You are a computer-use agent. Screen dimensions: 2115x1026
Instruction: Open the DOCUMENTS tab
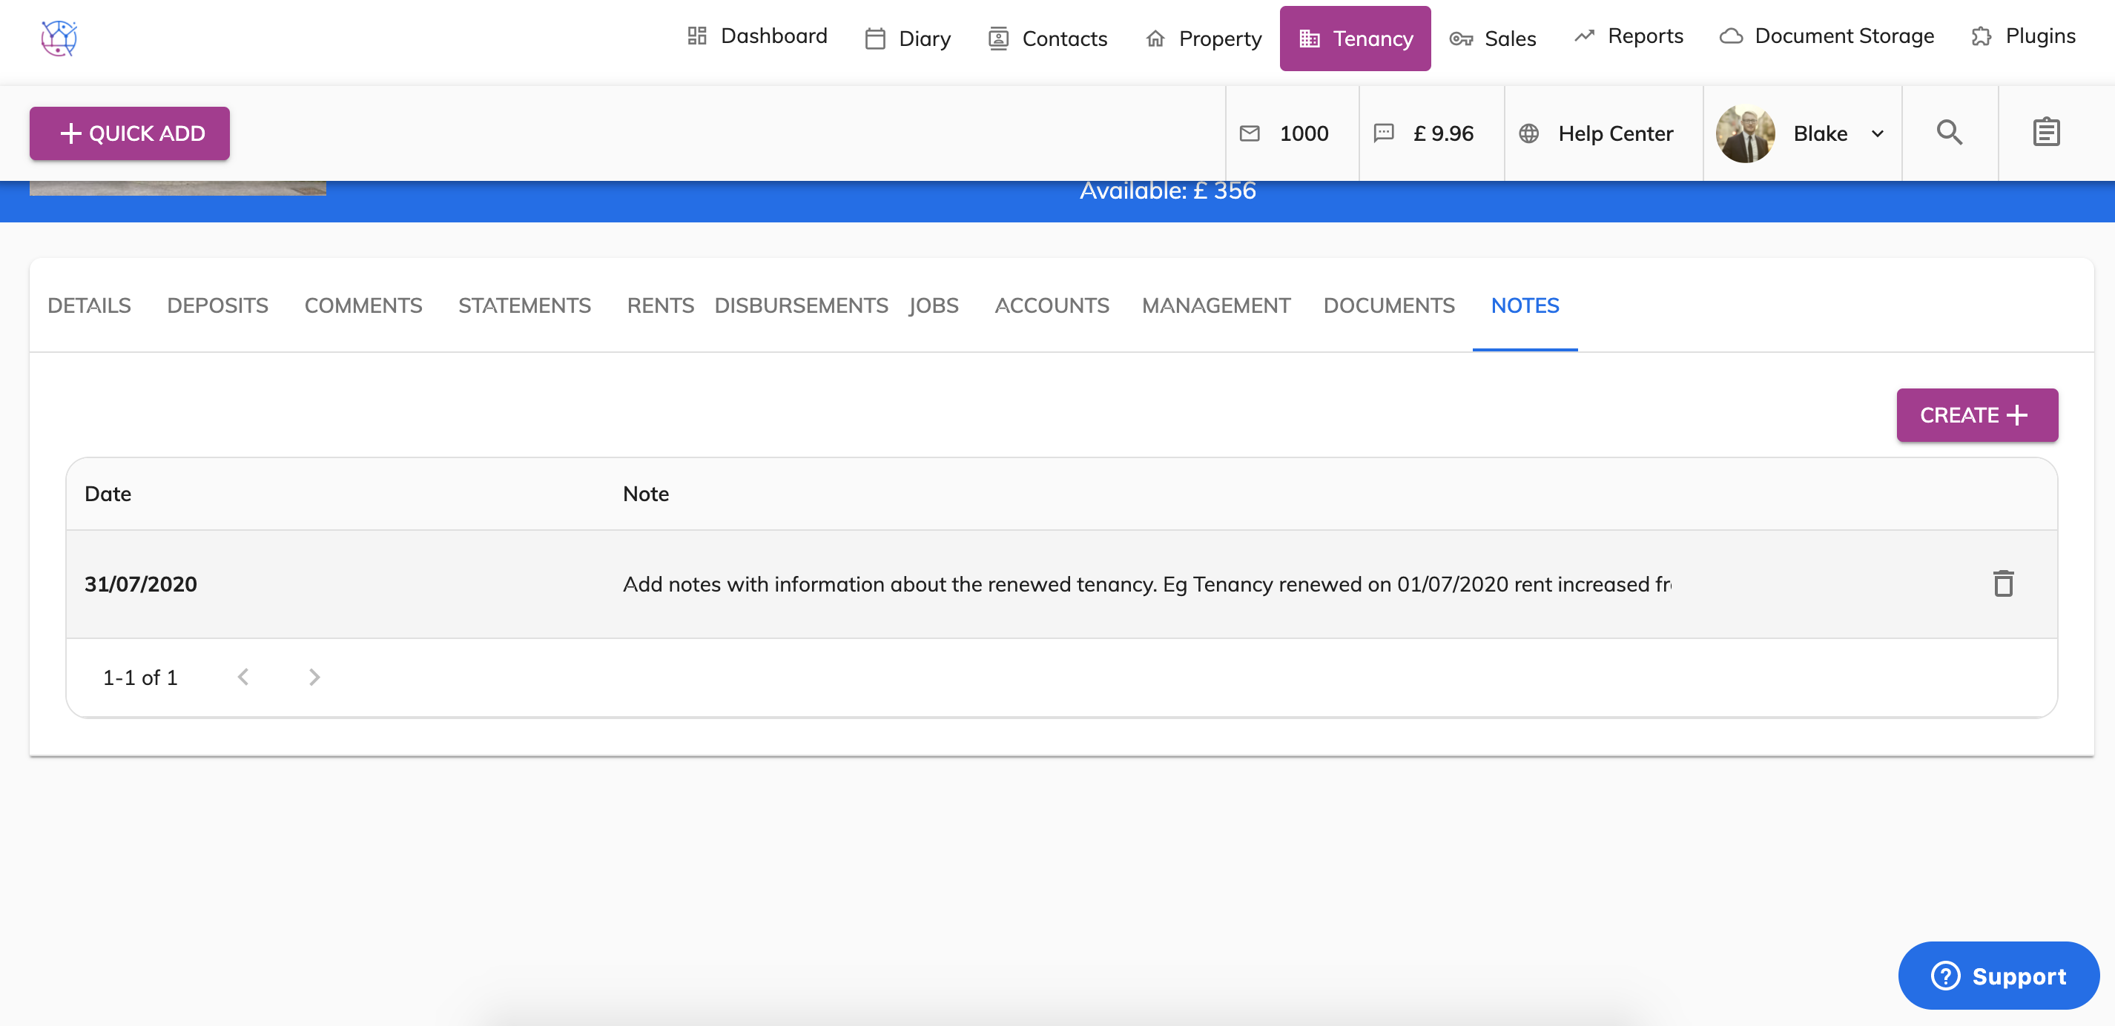1388,305
